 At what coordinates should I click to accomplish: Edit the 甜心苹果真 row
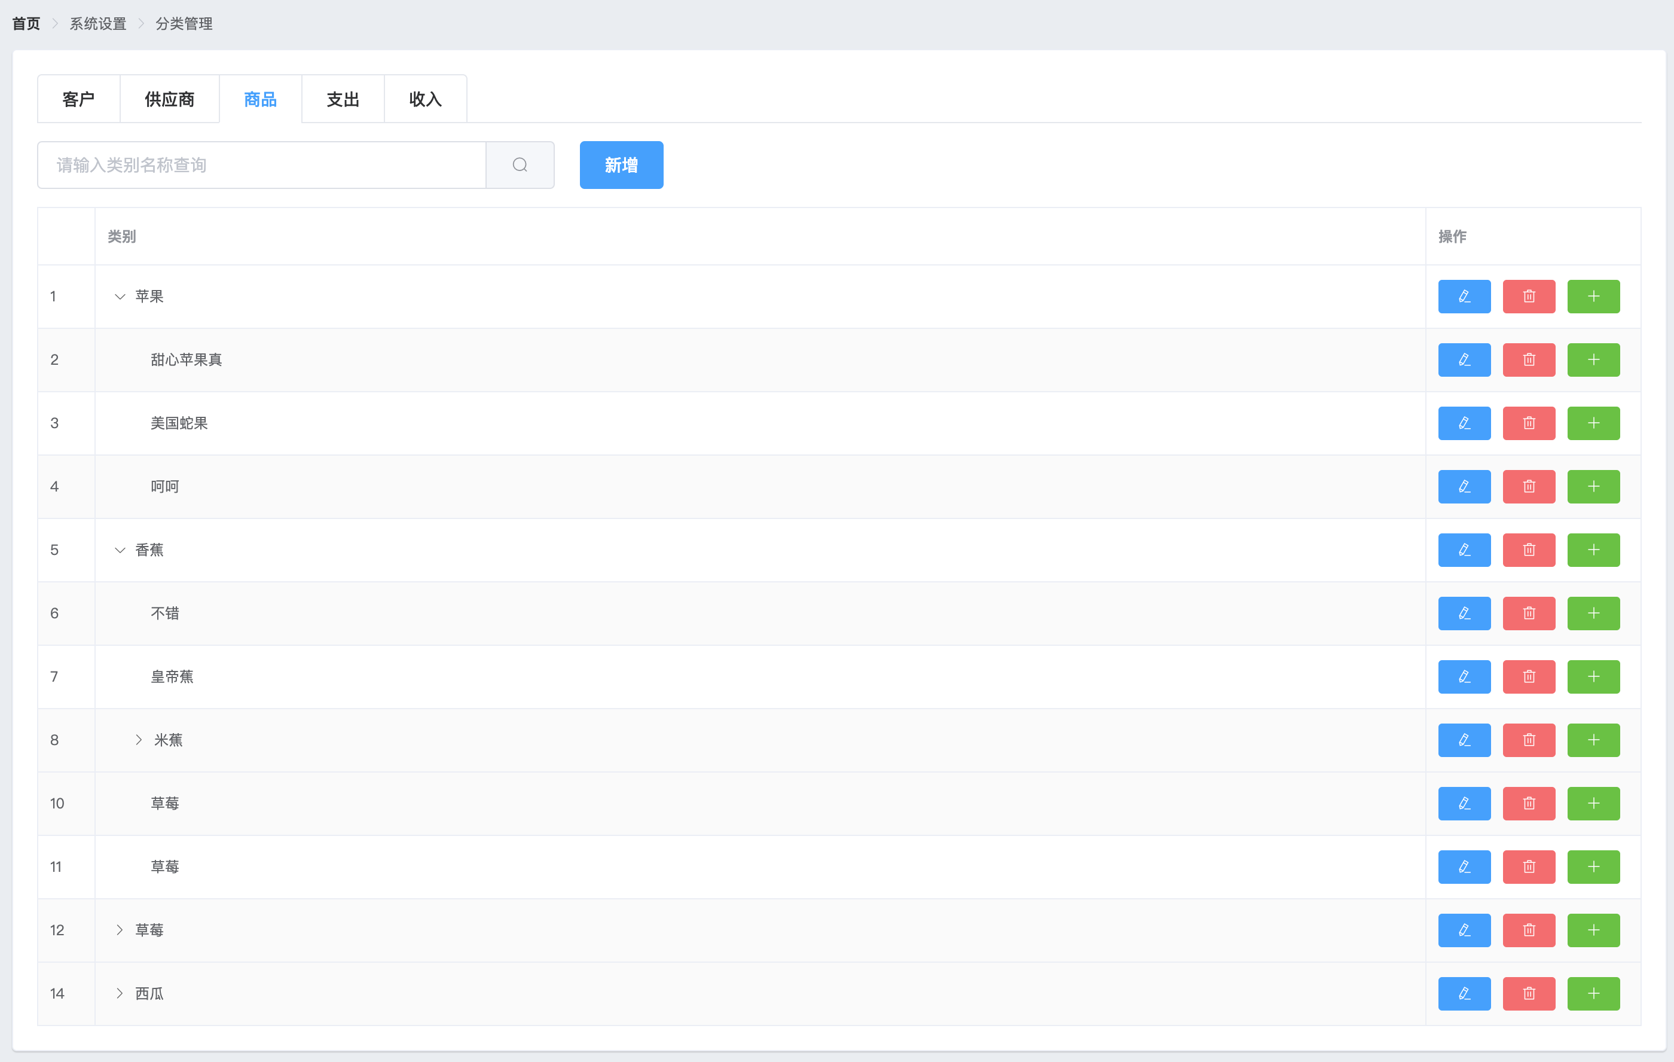point(1464,359)
